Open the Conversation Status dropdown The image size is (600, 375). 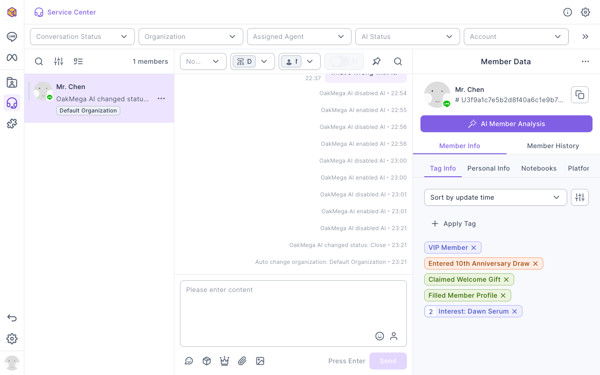coord(82,37)
